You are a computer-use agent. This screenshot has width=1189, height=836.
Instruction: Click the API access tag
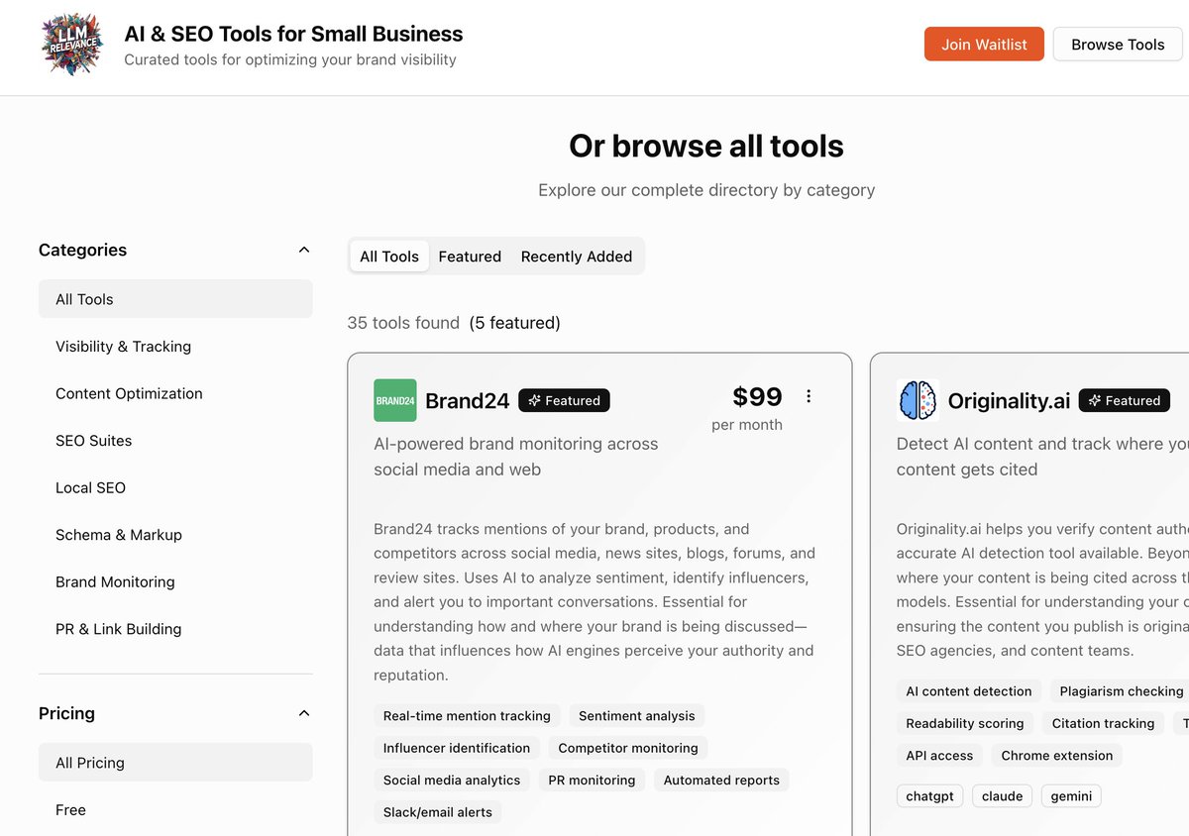click(x=939, y=756)
